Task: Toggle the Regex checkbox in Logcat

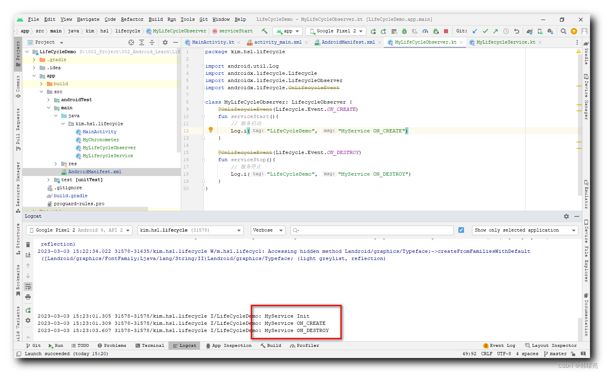Action: pyautogui.click(x=461, y=230)
